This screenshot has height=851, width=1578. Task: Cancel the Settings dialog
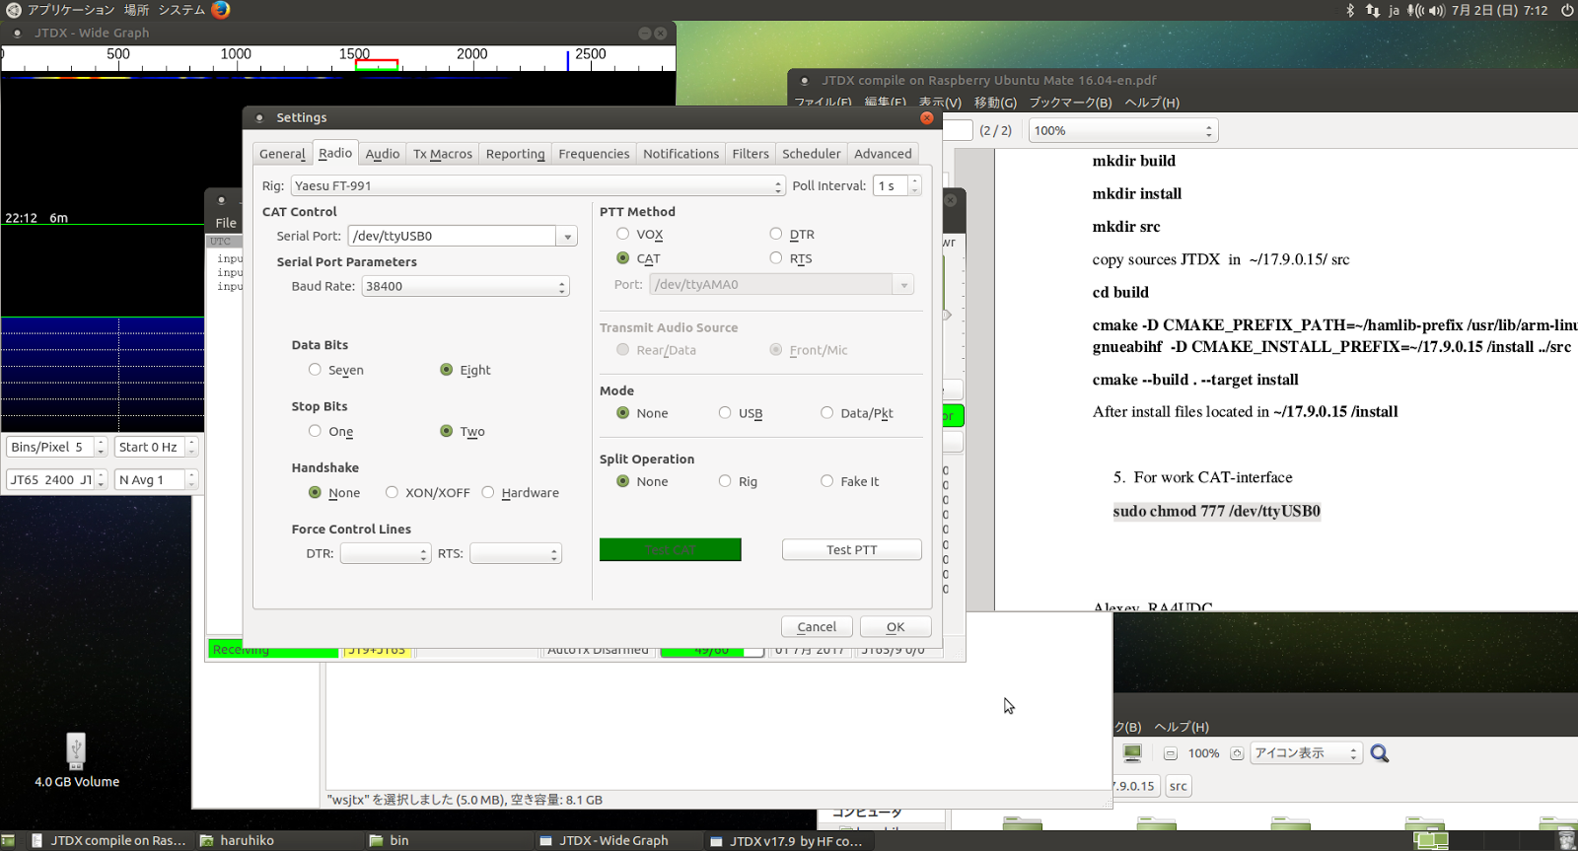tap(817, 627)
